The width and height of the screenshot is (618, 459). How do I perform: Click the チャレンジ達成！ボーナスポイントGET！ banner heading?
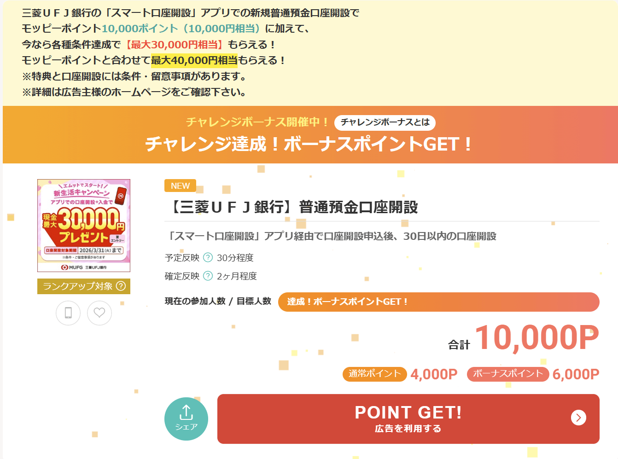point(309,144)
